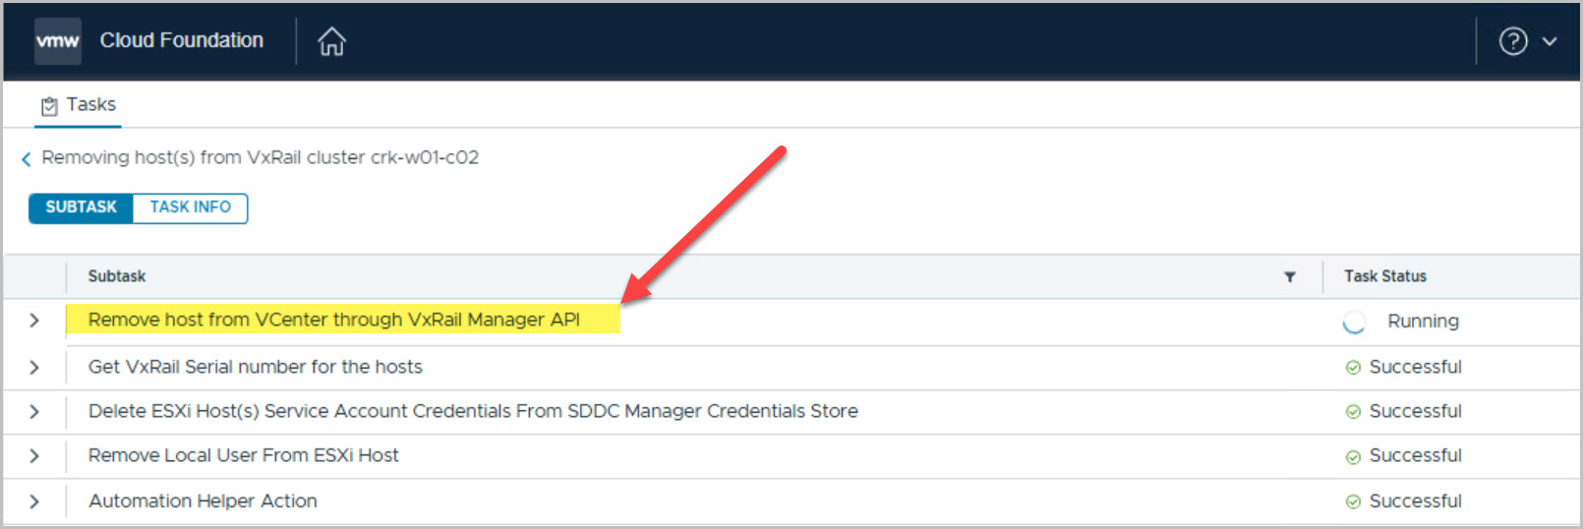The width and height of the screenshot is (1583, 529).
Task: Open the help question mark icon
Action: [x=1512, y=41]
